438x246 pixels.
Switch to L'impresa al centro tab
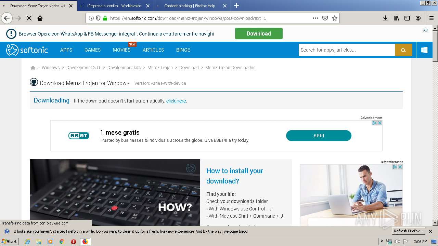[x=115, y=6]
